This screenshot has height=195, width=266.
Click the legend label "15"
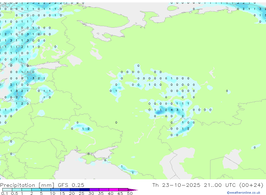tap(62, 193)
